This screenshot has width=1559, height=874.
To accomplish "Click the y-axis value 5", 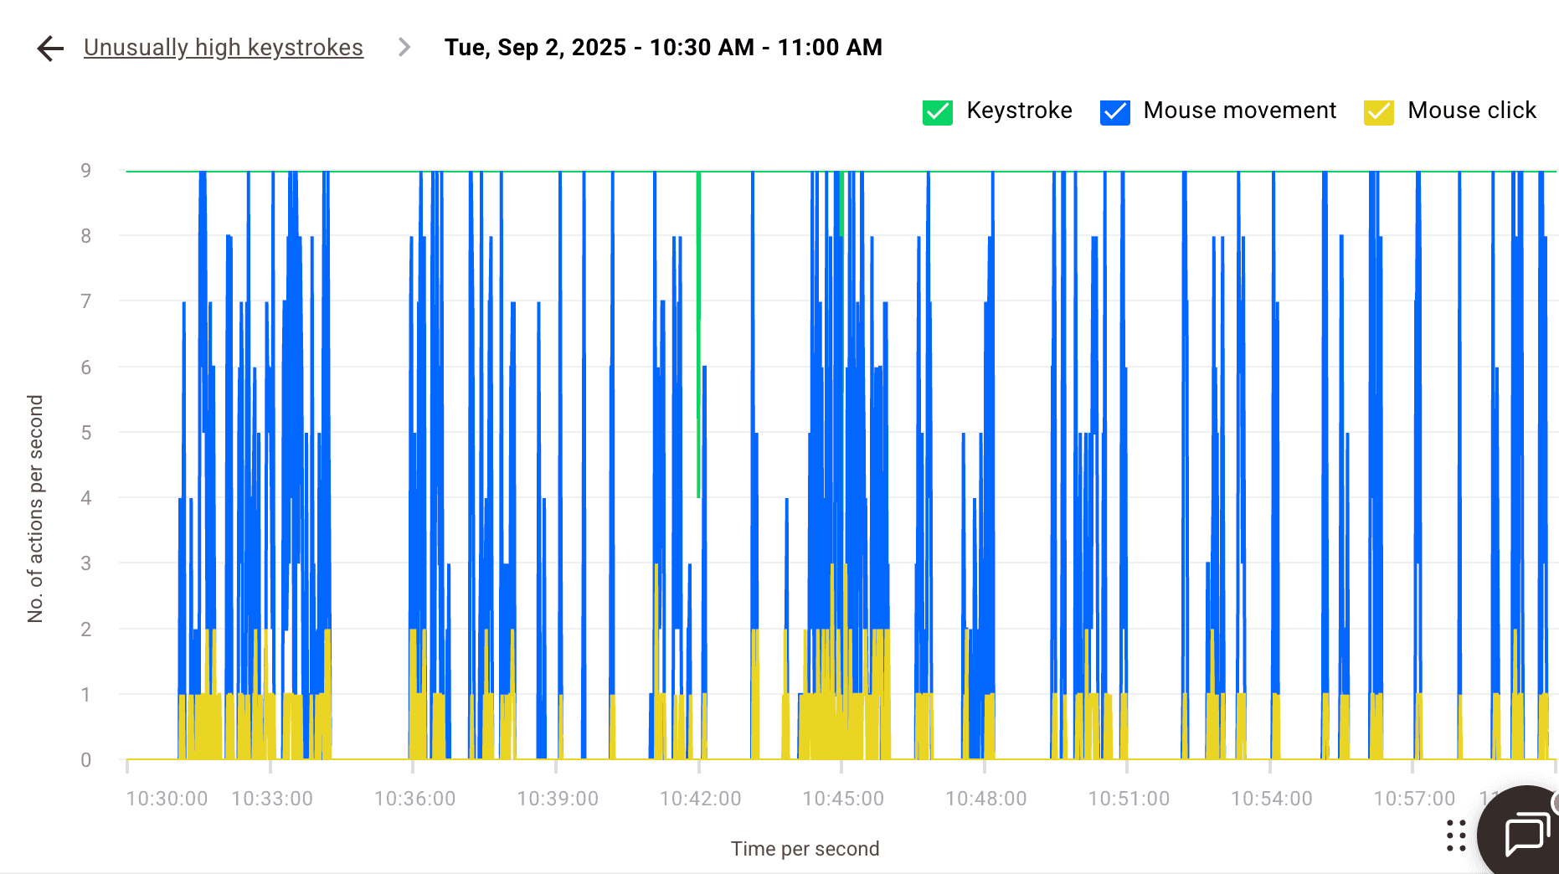I will pos(85,433).
